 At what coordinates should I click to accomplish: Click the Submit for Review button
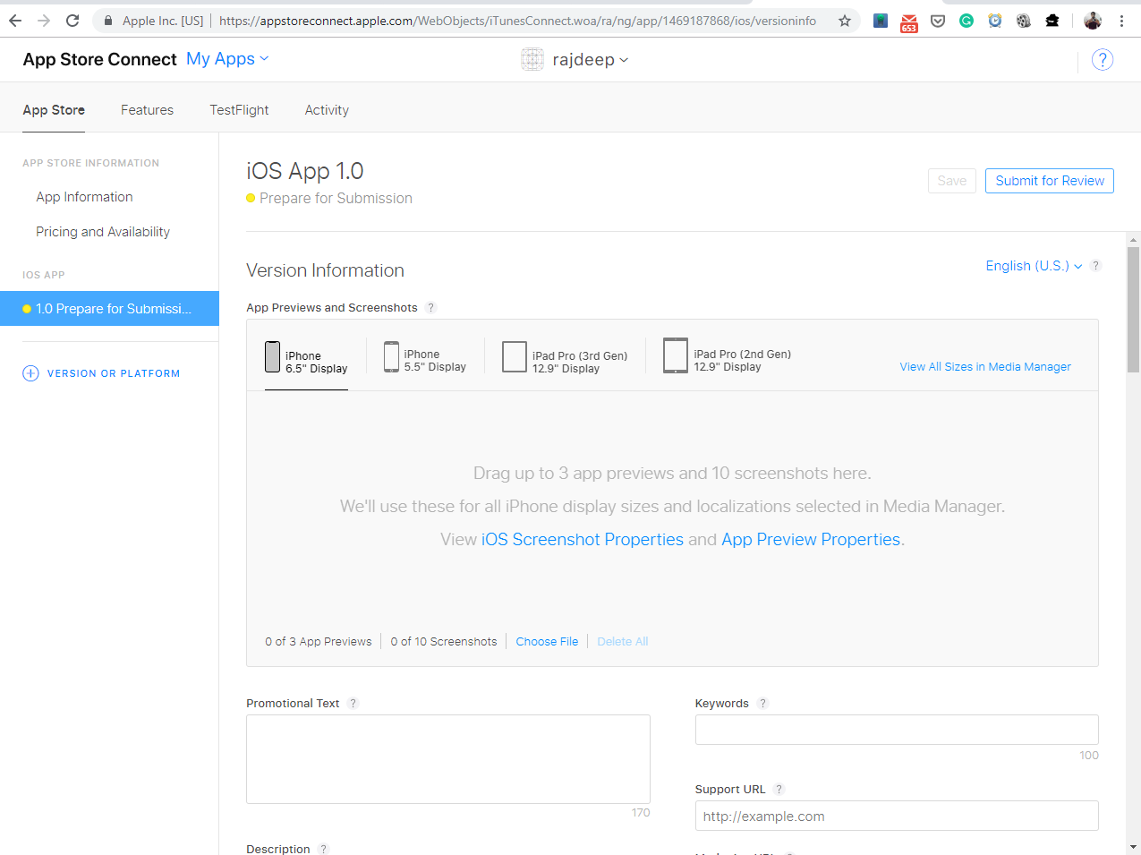coord(1050,181)
